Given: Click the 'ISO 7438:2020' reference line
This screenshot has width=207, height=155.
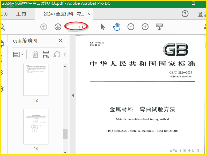Looking at the screenshot, I should coord(142,131).
